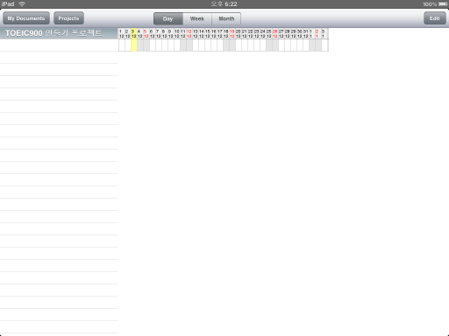Switch to Day view
The image size is (449, 336).
(x=168, y=18)
